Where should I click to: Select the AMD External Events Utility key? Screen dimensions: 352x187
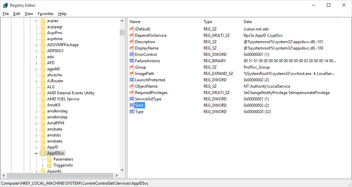click(71, 93)
